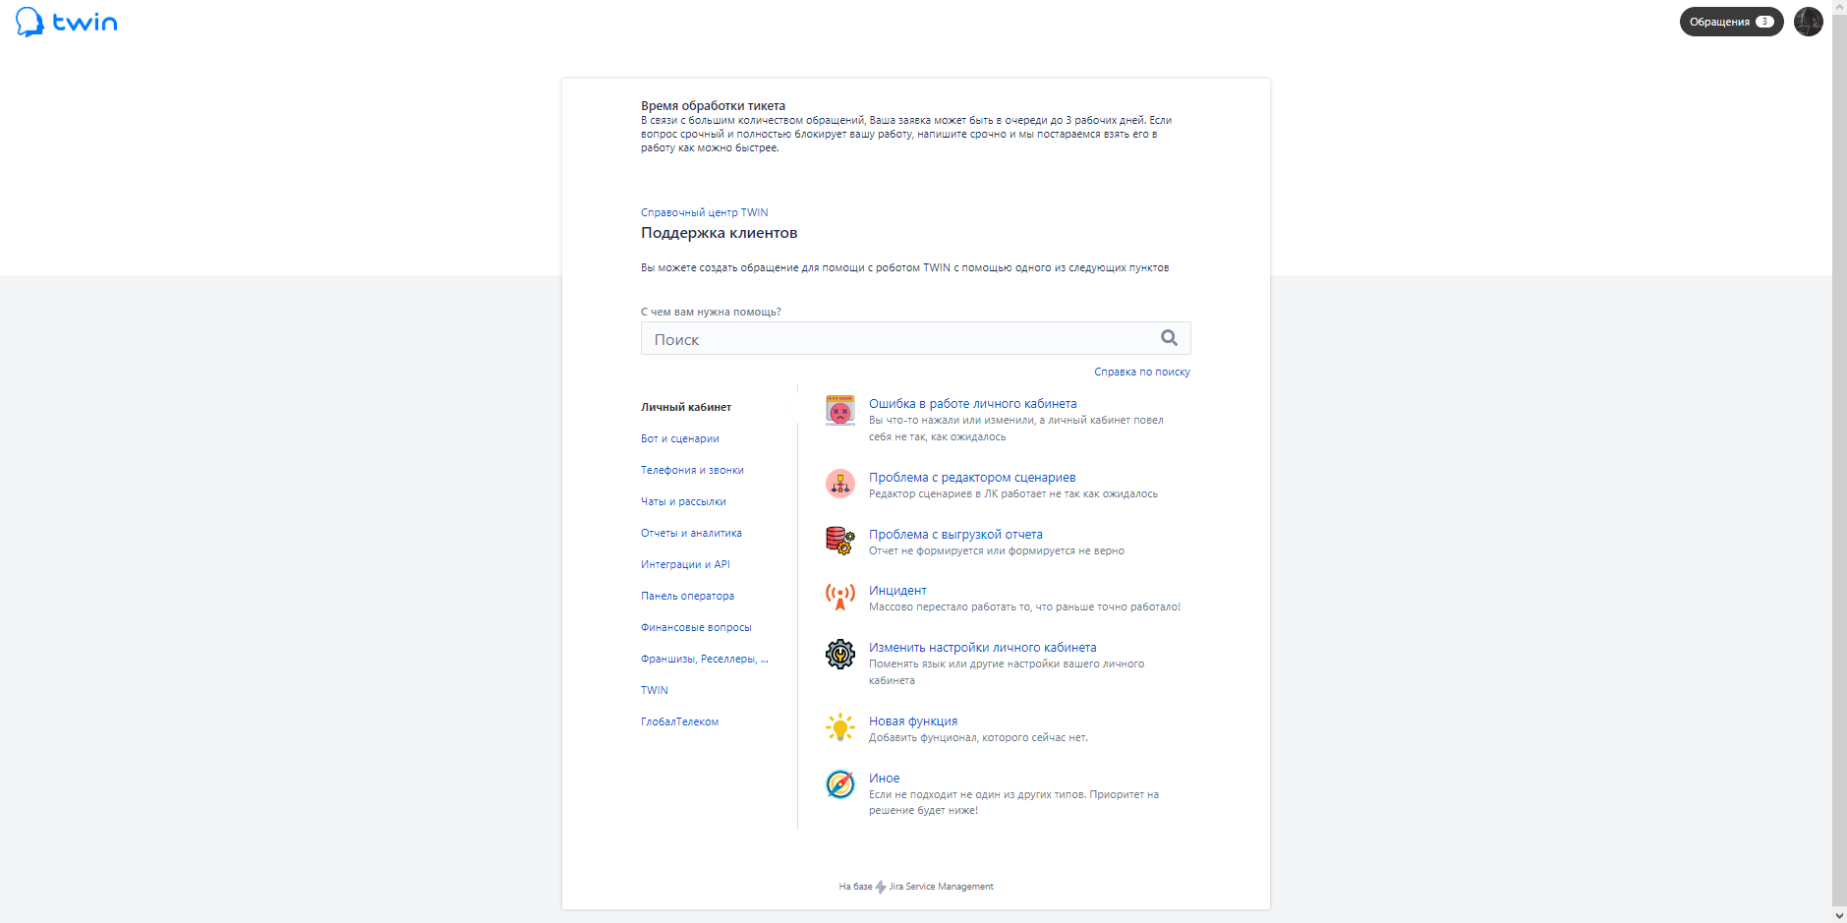The image size is (1847, 923).
Task: Select Франшизы, Реселлеры category
Action: coord(705,659)
